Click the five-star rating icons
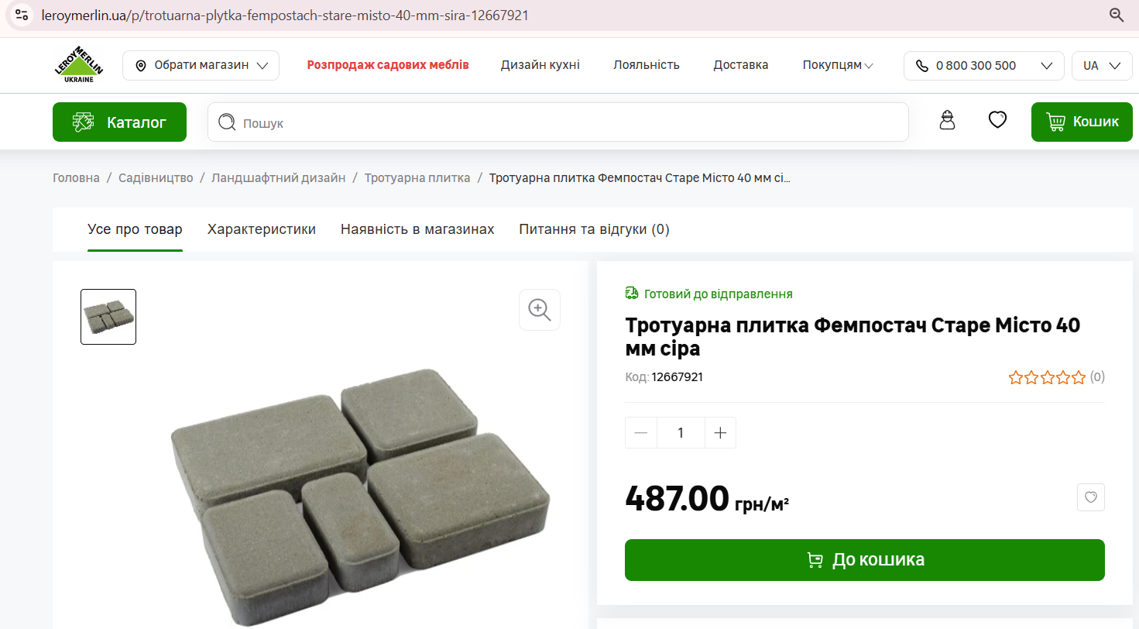Screen dimensions: 1139x629 coord(1047,378)
